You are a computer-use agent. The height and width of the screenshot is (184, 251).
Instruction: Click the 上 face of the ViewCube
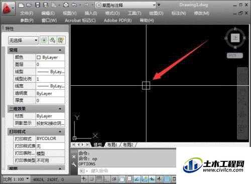[235, 38]
